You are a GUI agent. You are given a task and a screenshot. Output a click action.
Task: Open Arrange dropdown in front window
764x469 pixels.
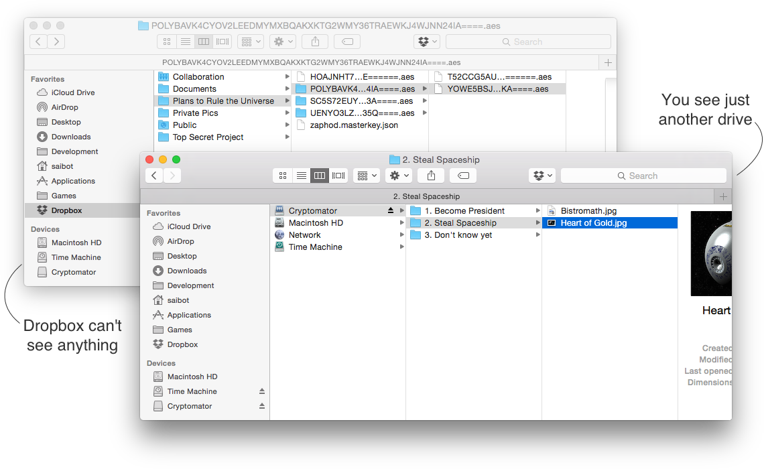click(x=367, y=176)
